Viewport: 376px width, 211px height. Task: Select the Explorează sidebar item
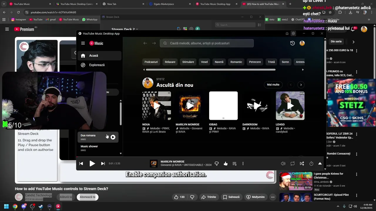coord(99,65)
